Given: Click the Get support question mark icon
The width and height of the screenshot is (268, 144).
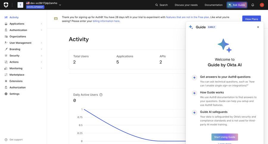Looking at the screenshot, I should click(6, 140).
